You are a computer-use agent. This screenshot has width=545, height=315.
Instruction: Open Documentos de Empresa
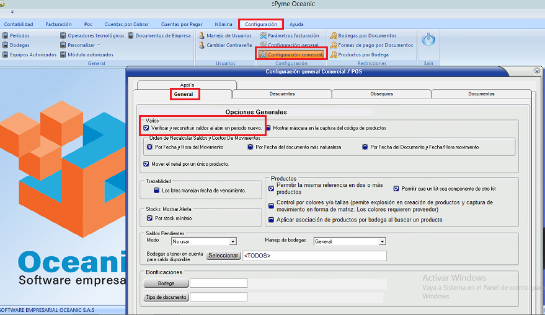pos(162,36)
